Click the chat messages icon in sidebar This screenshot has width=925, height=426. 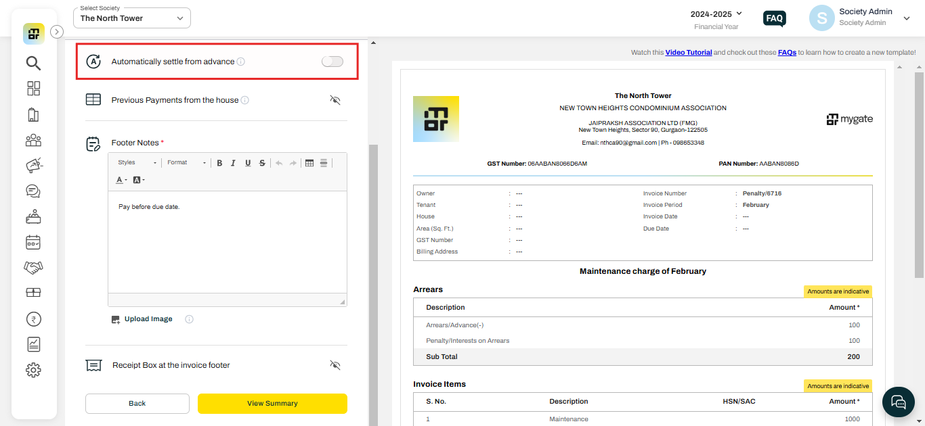tap(33, 191)
